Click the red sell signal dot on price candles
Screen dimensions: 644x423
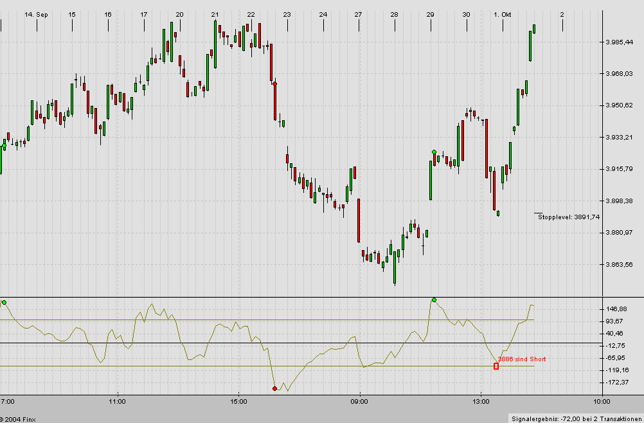click(x=275, y=84)
